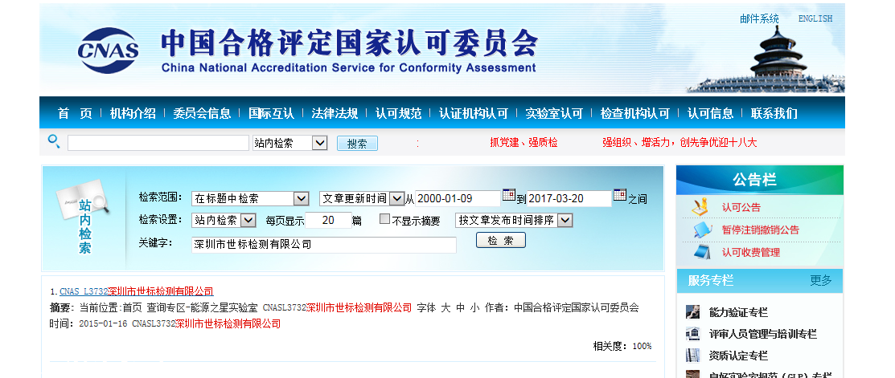Click the 公告栏 panel header
The height and width of the screenshot is (378, 895).
(x=759, y=180)
